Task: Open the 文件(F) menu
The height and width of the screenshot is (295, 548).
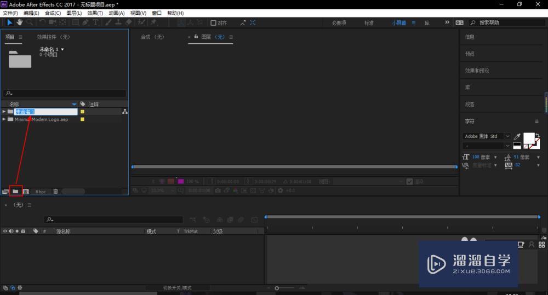Action: tap(10, 13)
